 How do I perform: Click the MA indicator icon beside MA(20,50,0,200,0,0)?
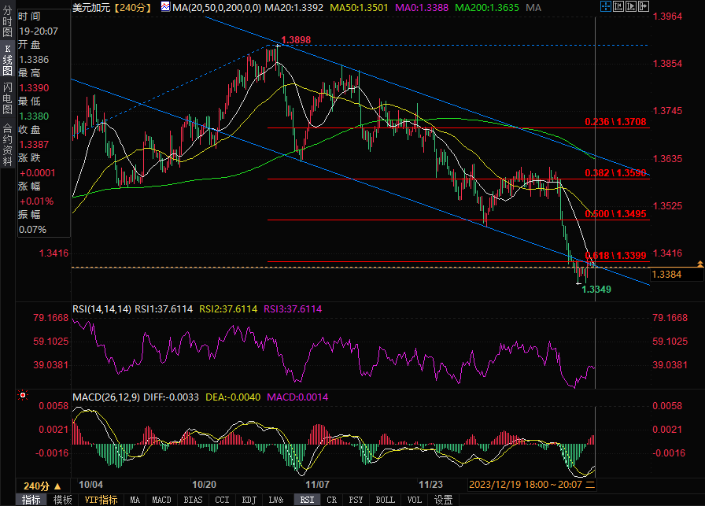pos(165,7)
